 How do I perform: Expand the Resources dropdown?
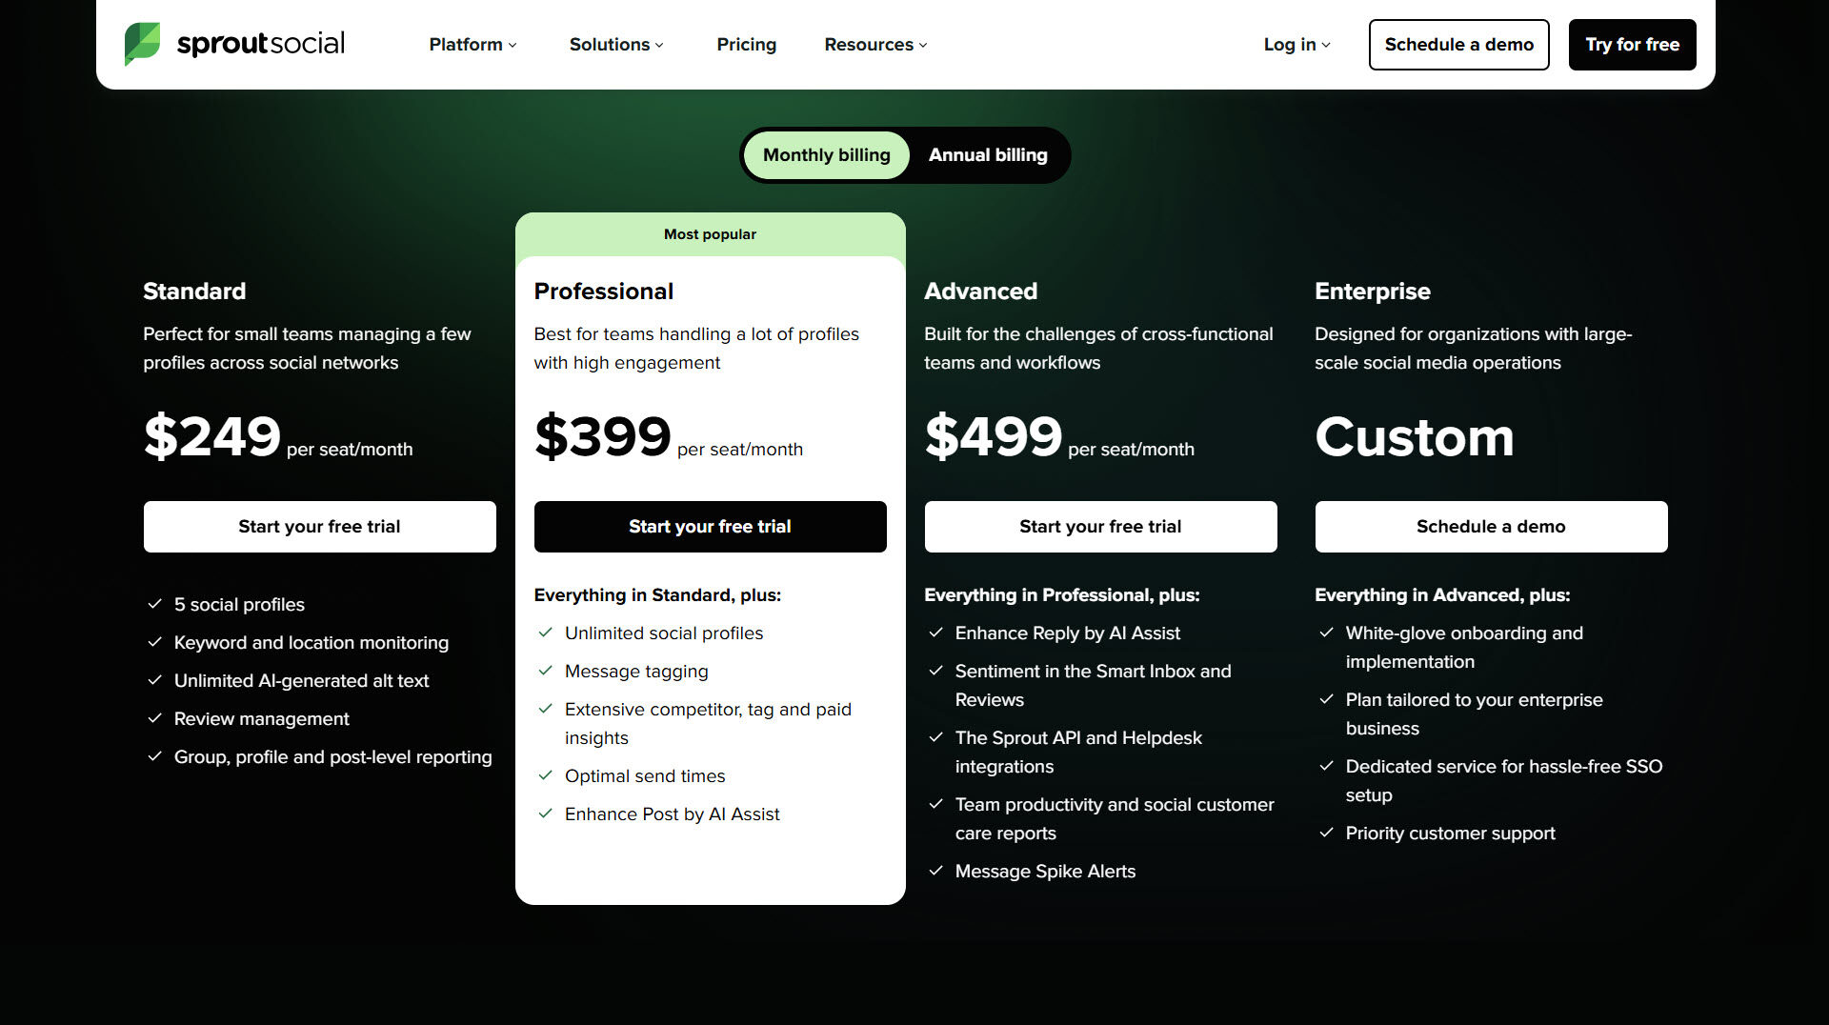[875, 45]
